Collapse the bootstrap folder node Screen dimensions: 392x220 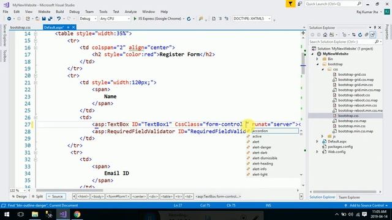(317, 64)
